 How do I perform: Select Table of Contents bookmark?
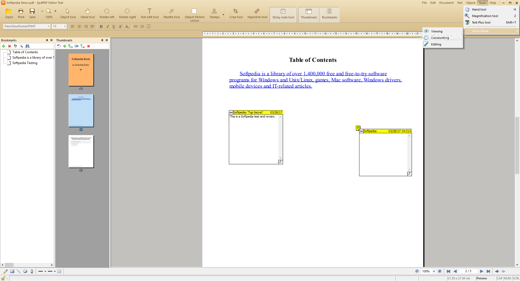point(25,52)
